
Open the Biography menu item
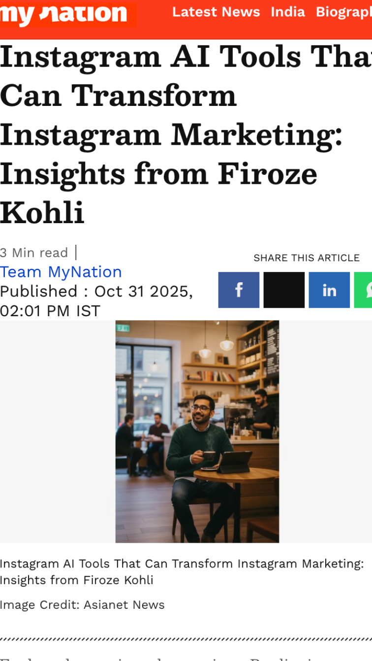[x=344, y=12]
